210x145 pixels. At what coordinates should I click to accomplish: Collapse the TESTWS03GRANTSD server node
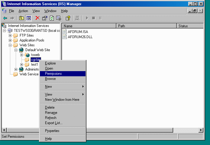pyautogui.click(x=5, y=31)
